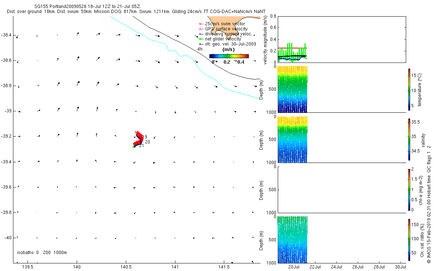Screen dimensions: 434x271
Task: Click the '-38.6' latitude tick label
Action: (x=7, y=60)
